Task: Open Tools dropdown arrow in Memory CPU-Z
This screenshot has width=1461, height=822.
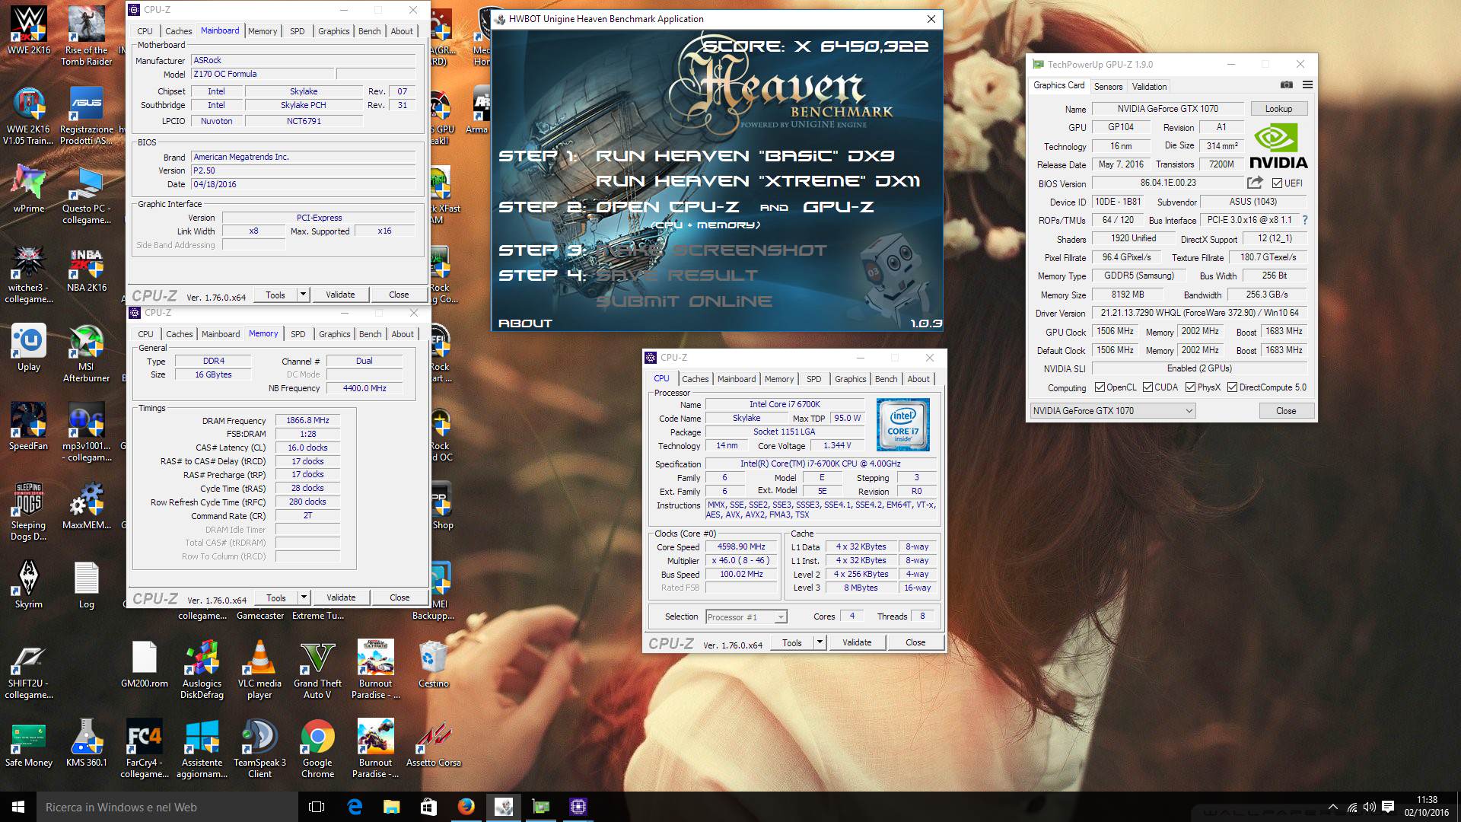Action: pyautogui.click(x=304, y=597)
